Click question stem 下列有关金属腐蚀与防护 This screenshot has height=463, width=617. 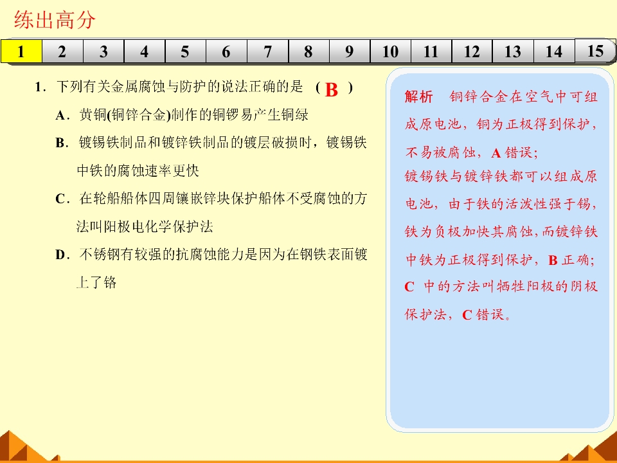point(180,87)
